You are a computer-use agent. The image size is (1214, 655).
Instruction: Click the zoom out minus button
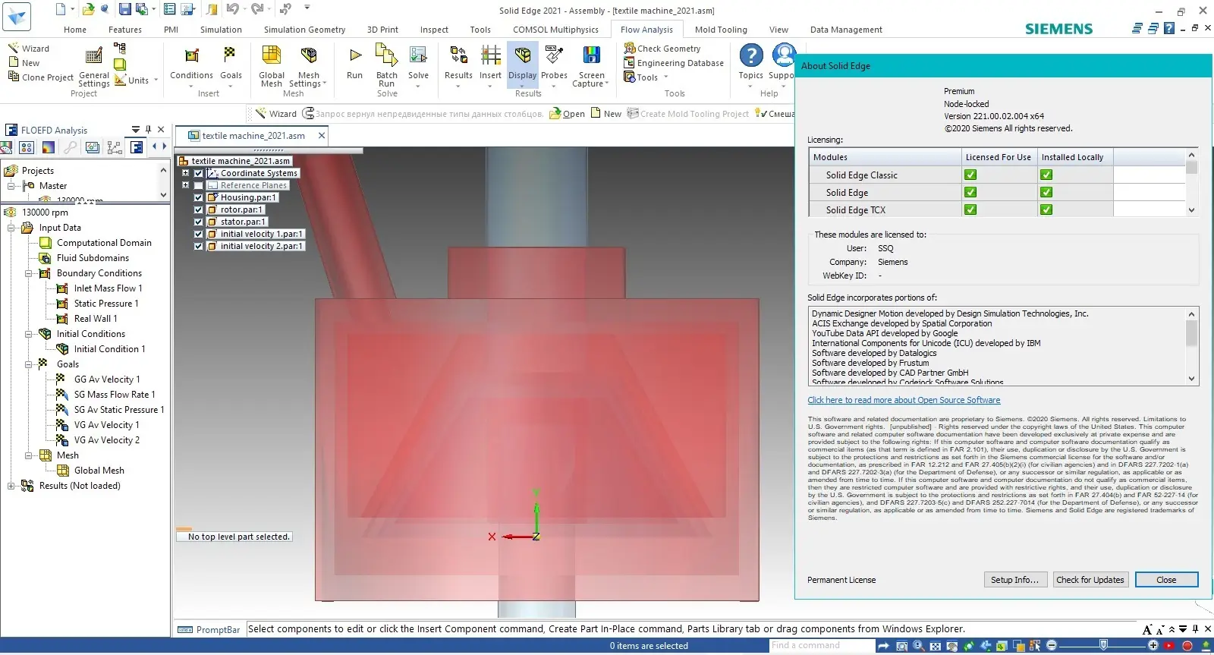pyautogui.click(x=1051, y=645)
